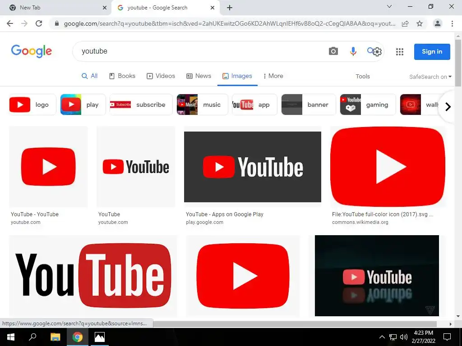The height and width of the screenshot is (346, 462).
Task: Select the banner suggestion chip
Action: (309, 105)
